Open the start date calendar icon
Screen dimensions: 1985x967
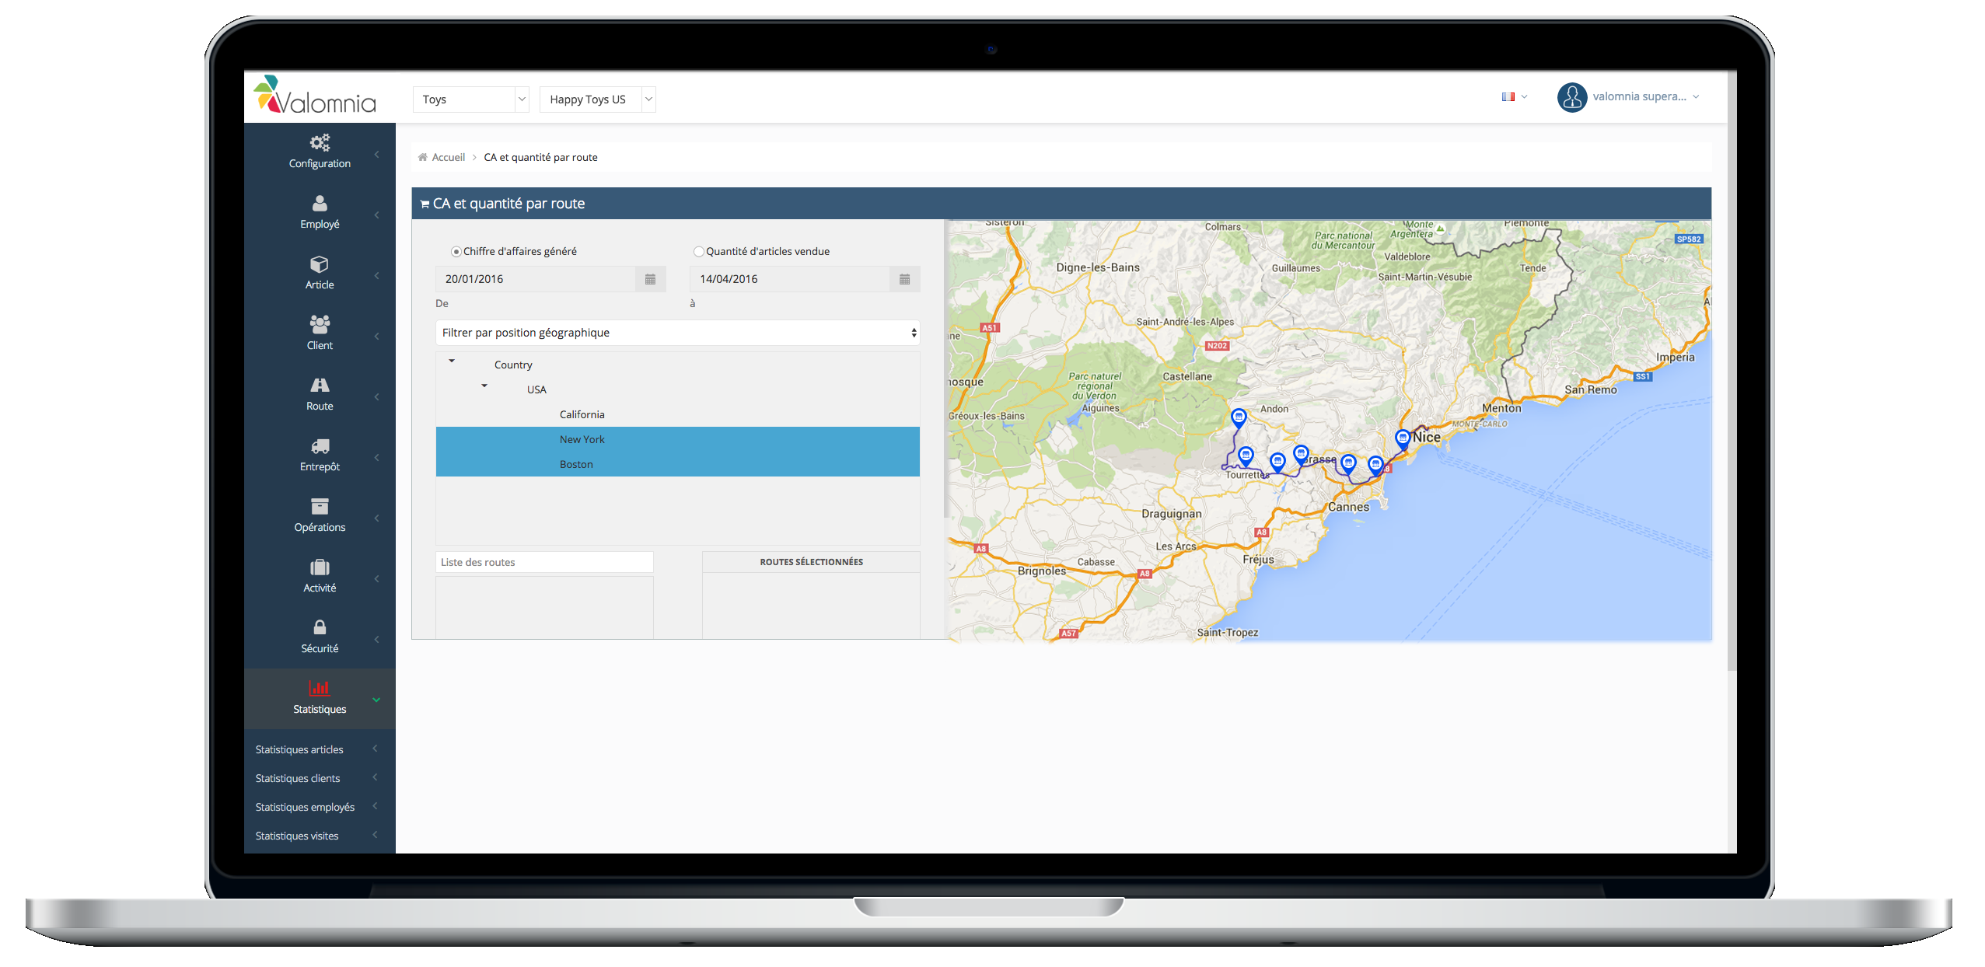(650, 279)
